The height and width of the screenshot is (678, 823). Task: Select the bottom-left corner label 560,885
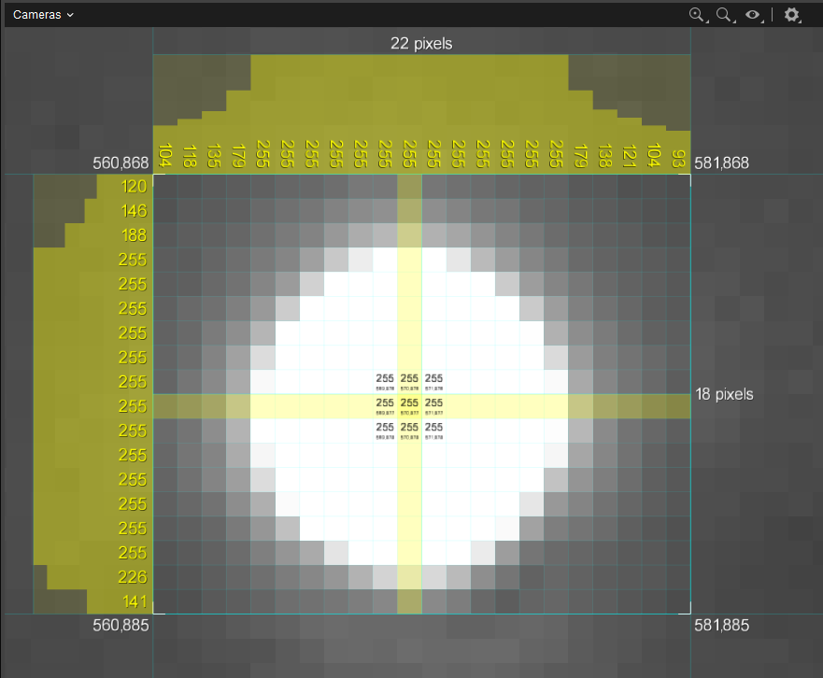tap(121, 625)
